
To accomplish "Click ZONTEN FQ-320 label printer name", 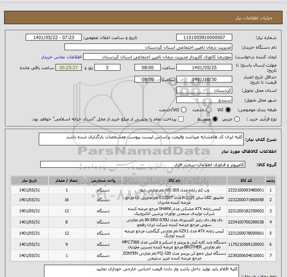I will (x=174, y=256).
